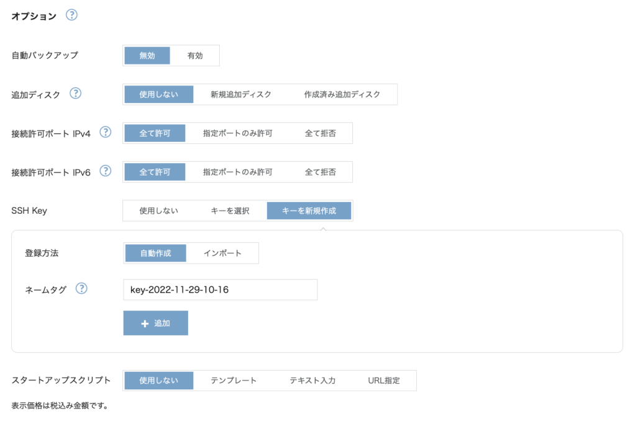Image resolution: width=636 pixels, height=442 pixels.
Task: Click the ネームタグ key name field
Action: 220,290
